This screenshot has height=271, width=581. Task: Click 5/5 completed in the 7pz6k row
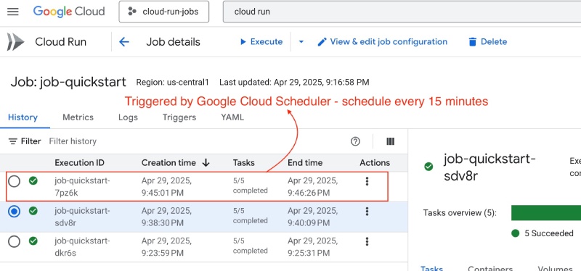pyautogui.click(x=250, y=185)
